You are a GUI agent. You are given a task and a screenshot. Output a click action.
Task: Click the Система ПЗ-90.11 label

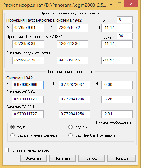click(21, 107)
